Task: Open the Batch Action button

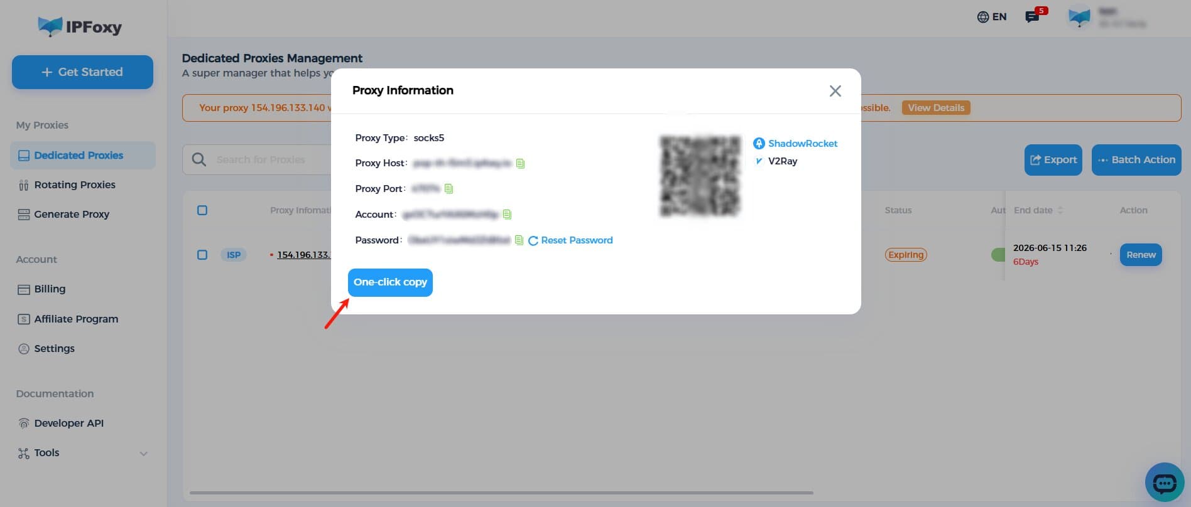Action: click(1136, 160)
